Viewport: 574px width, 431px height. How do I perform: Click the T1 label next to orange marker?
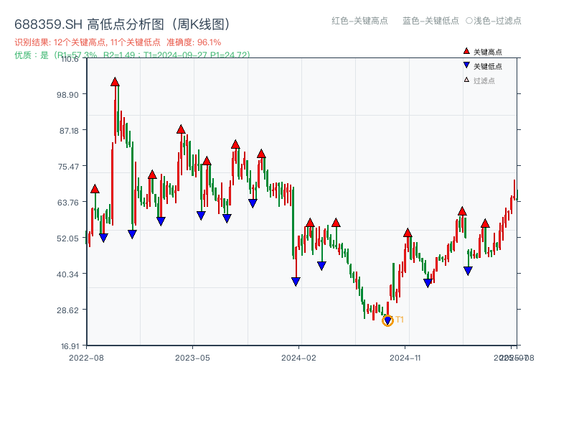click(x=399, y=318)
